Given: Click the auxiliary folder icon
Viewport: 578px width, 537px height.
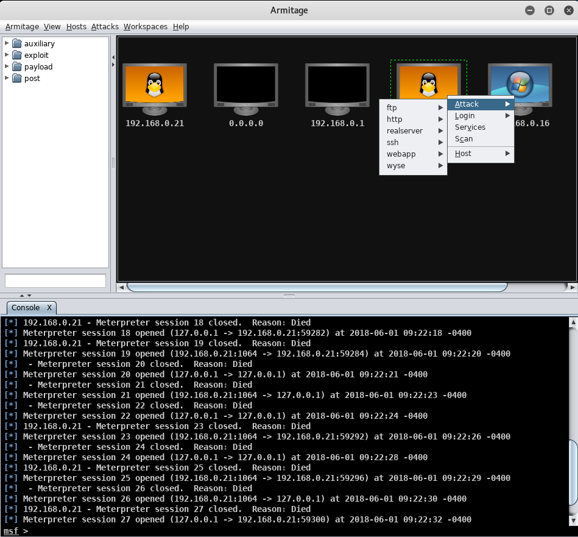Looking at the screenshot, I should [17, 43].
